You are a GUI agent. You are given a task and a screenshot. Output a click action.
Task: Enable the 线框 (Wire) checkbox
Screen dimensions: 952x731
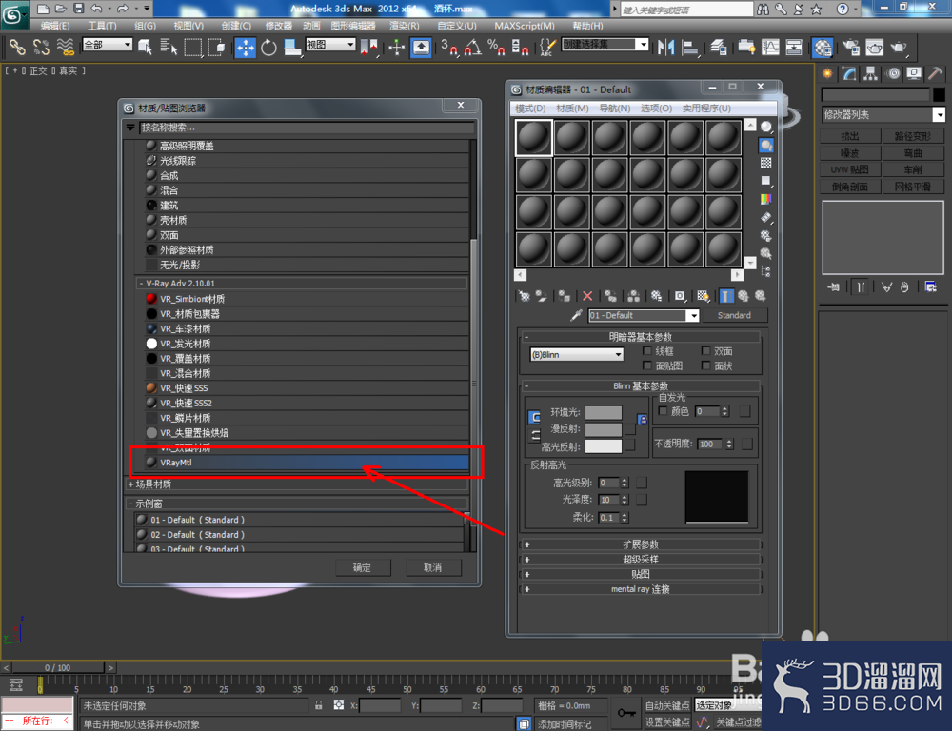click(x=647, y=351)
